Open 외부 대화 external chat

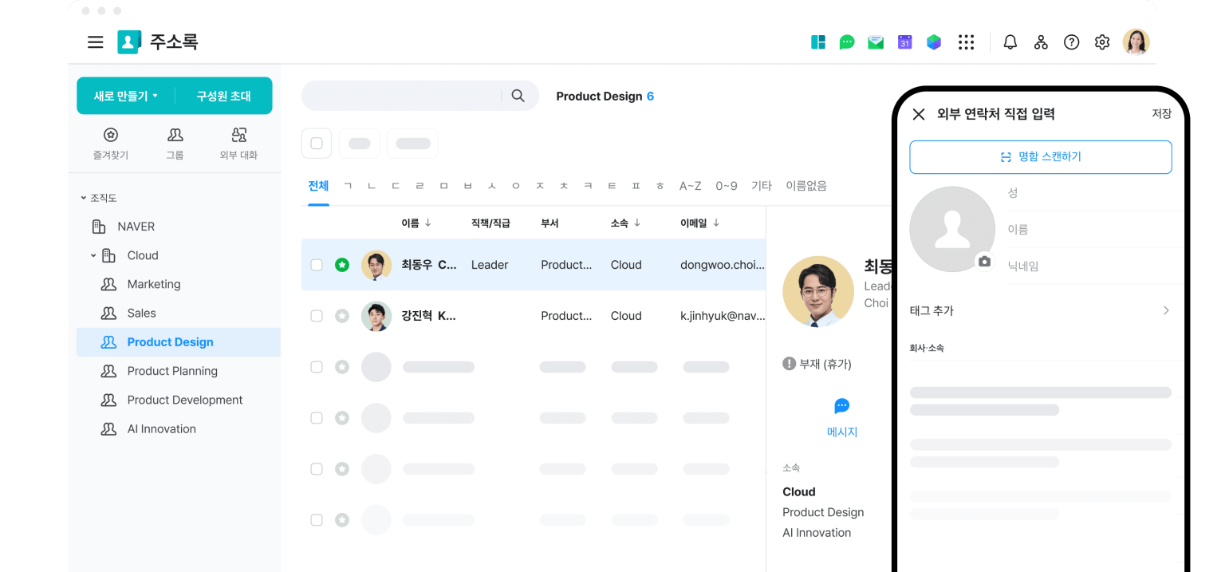point(238,144)
